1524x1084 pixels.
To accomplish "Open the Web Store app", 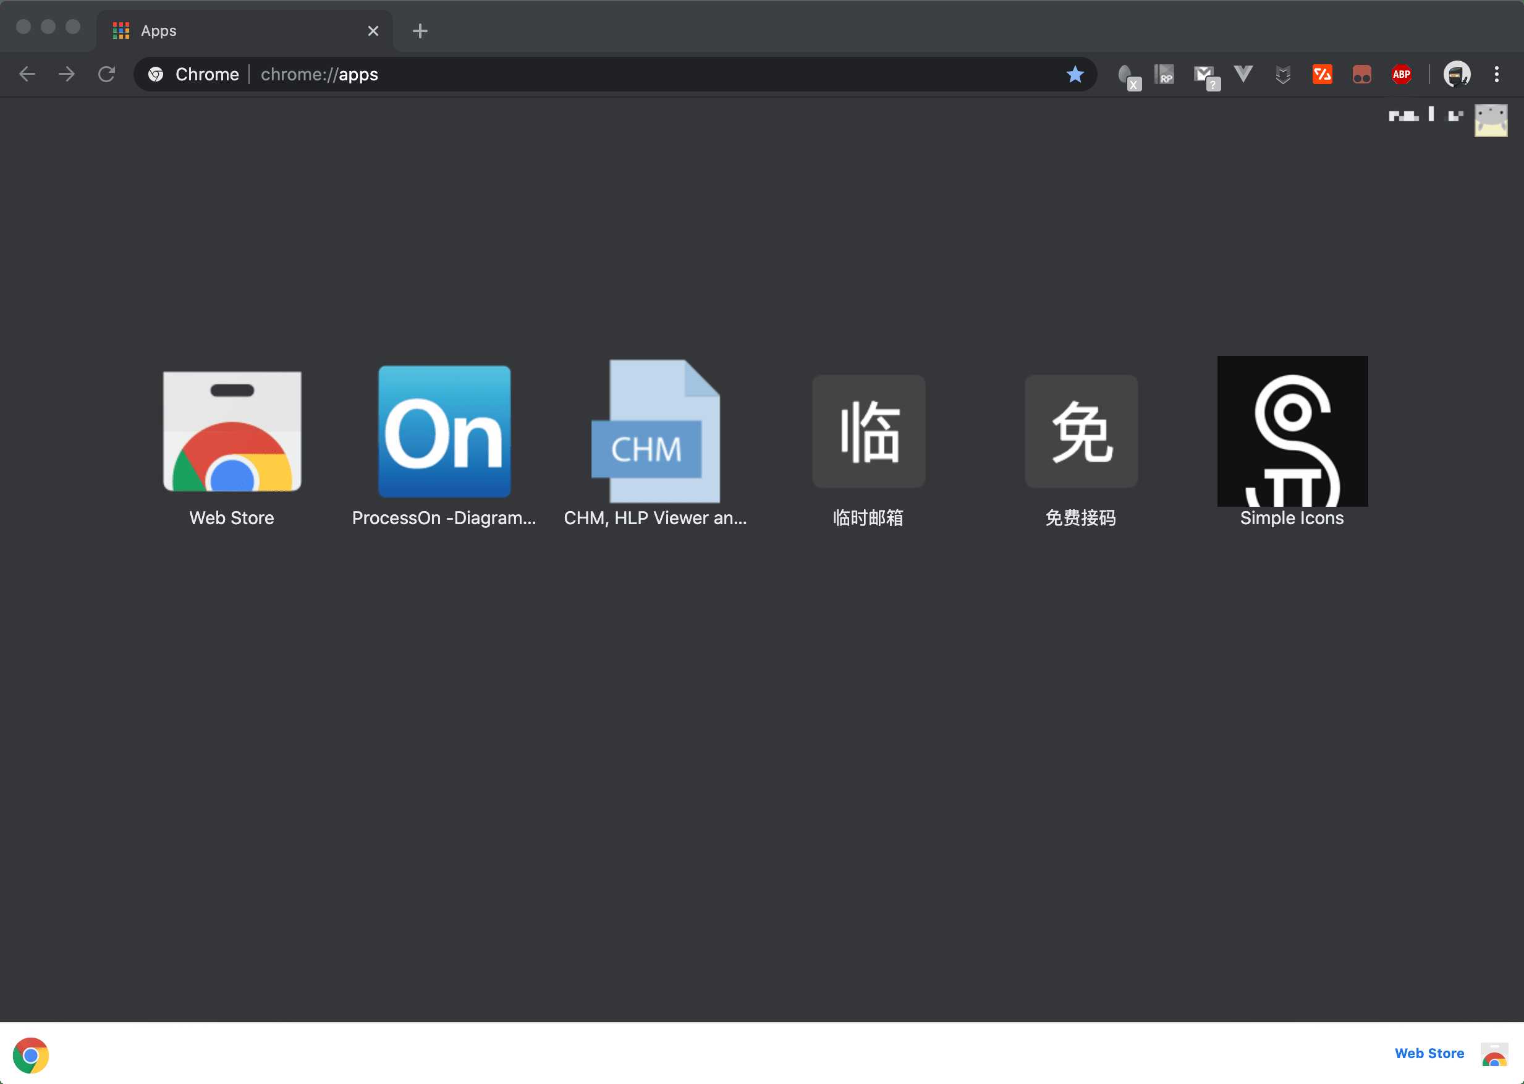I will click(231, 432).
